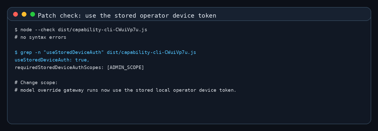This screenshot has height=131, width=378.
Task: Click the quoted "useStoredDeviceAuth" search string
Action: tap(74, 52)
